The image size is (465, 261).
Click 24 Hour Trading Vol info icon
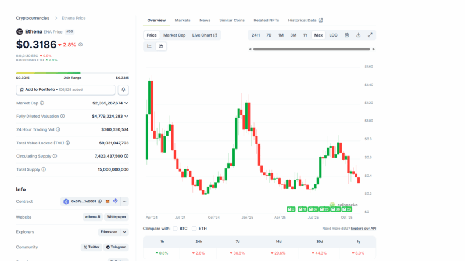tap(58, 129)
